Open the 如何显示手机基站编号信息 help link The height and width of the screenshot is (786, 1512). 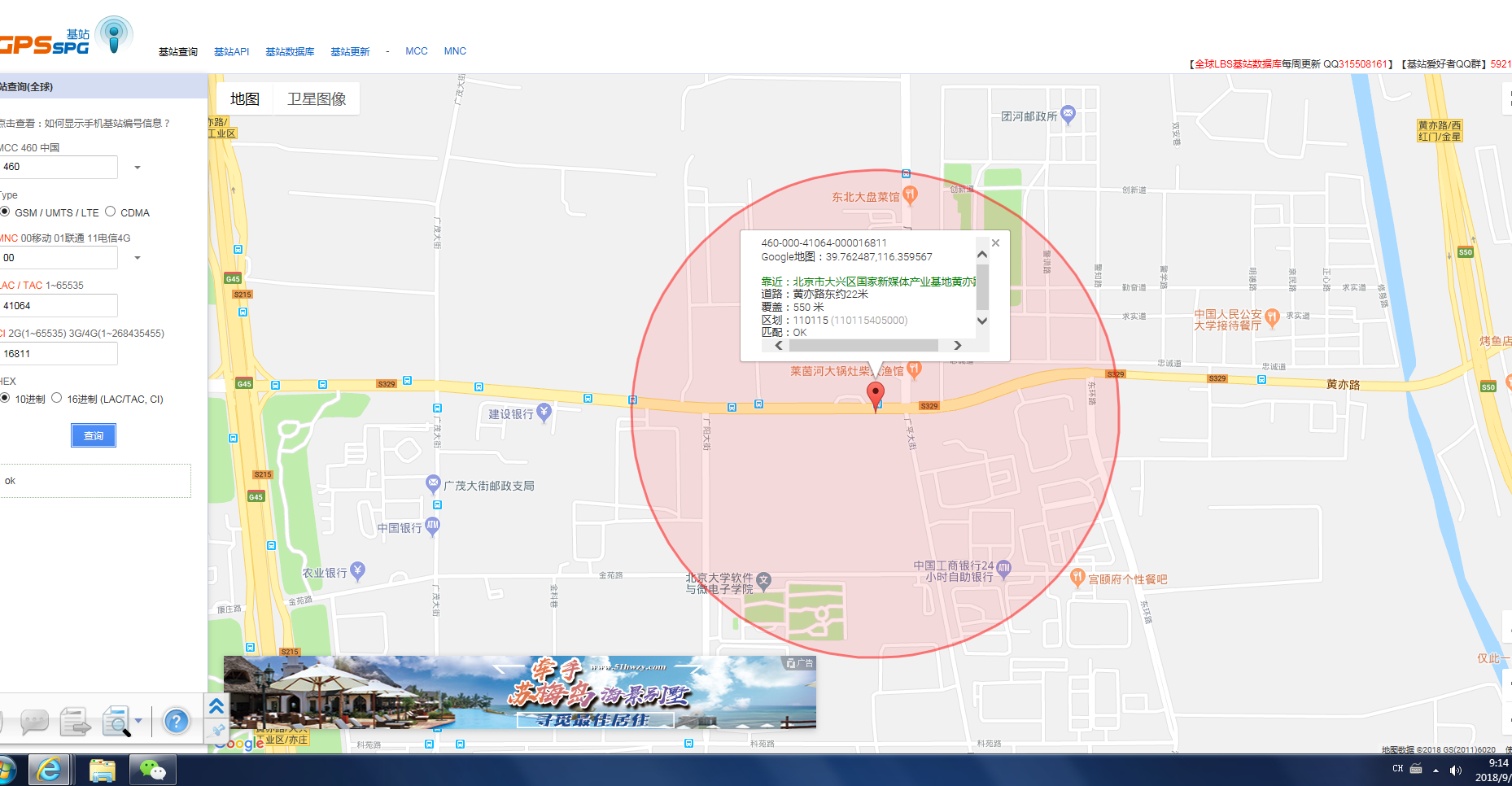click(x=107, y=124)
